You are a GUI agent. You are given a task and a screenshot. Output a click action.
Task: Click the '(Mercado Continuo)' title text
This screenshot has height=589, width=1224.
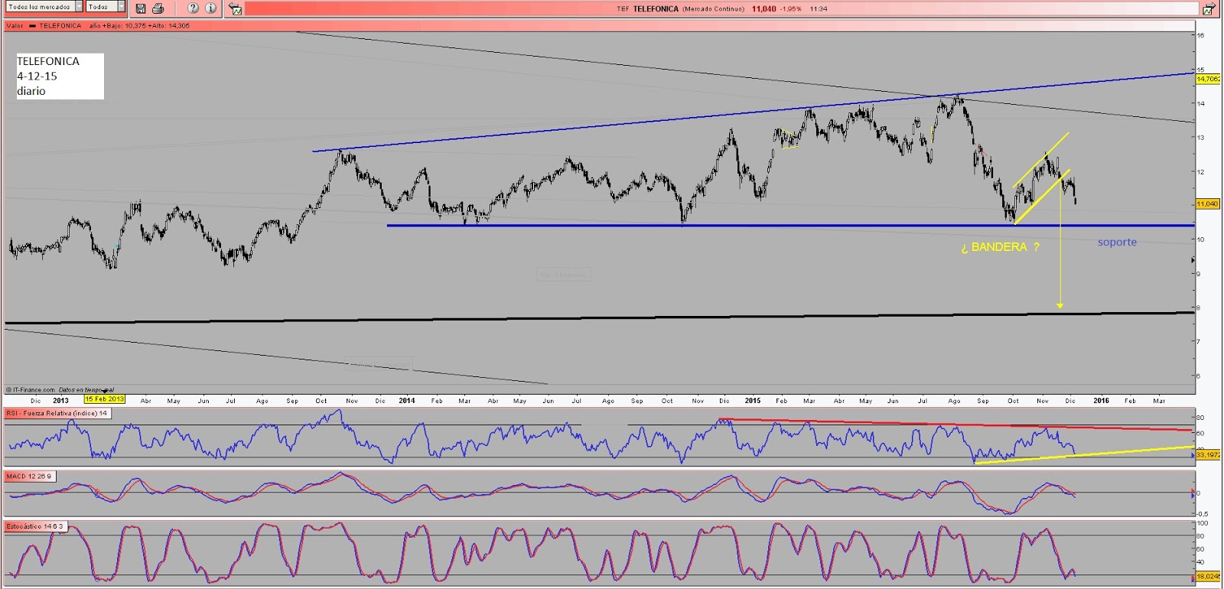713,9
